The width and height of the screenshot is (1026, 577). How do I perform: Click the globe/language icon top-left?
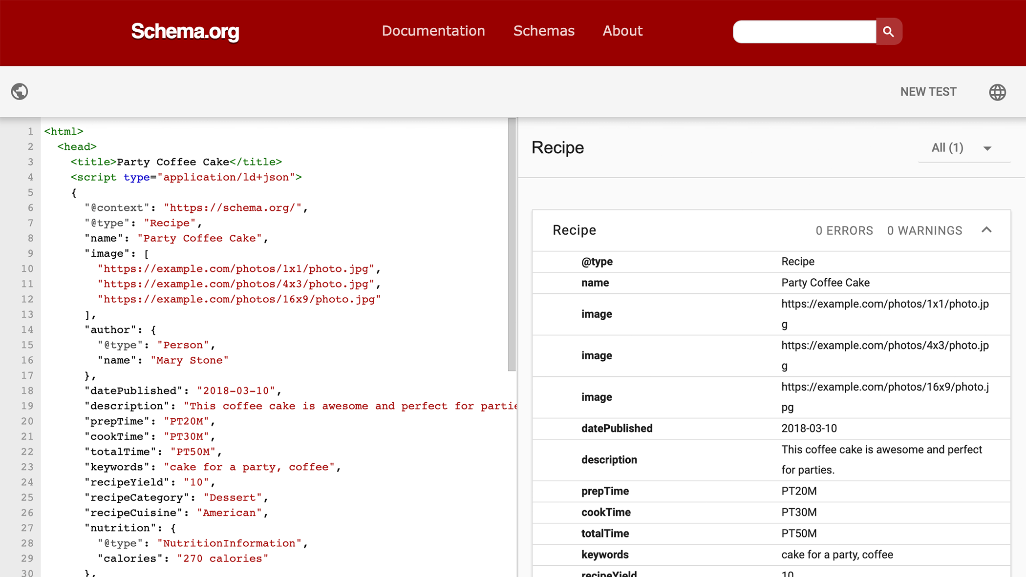[x=20, y=91]
